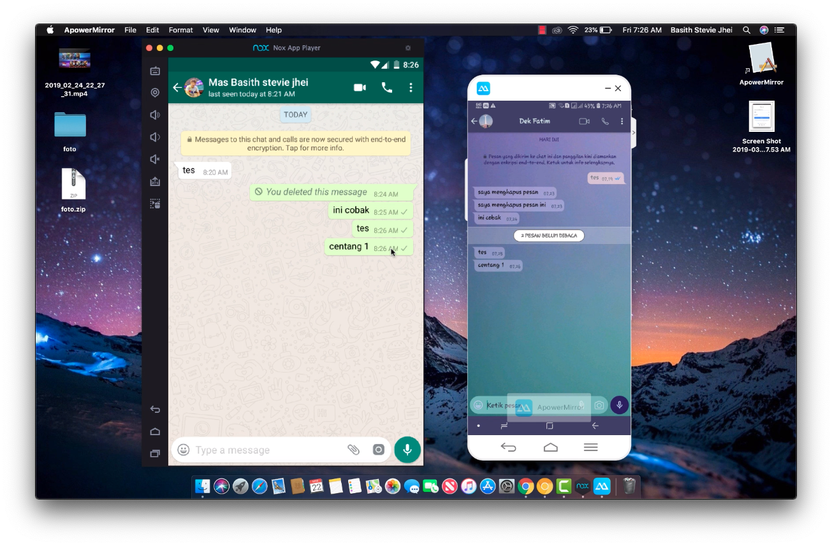Viewport: 832px width, 546px height.
Task: Start voice call with Dek Fatim
Action: coord(605,121)
